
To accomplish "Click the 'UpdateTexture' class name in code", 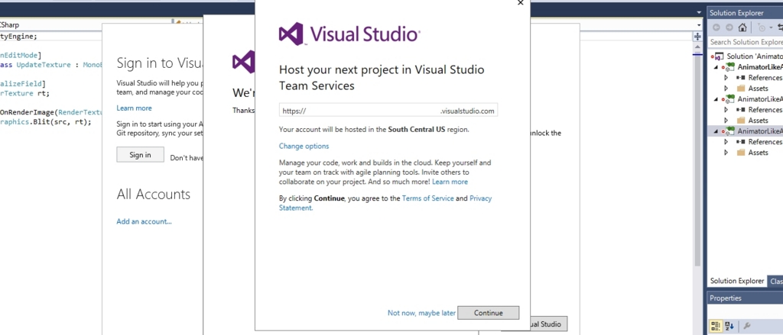I will [x=43, y=65].
